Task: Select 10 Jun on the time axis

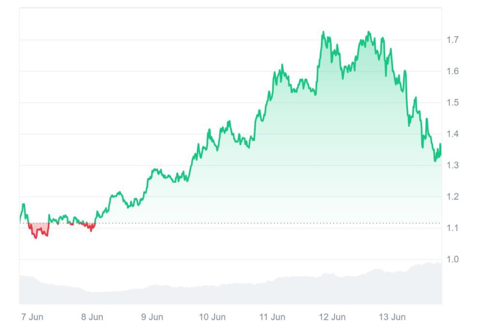Action: coord(212,317)
